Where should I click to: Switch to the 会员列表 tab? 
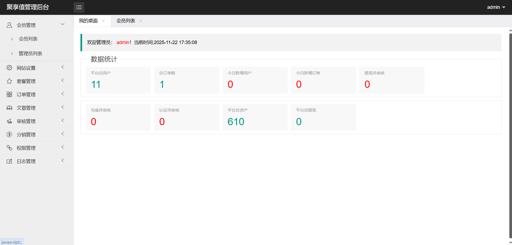[x=126, y=21]
